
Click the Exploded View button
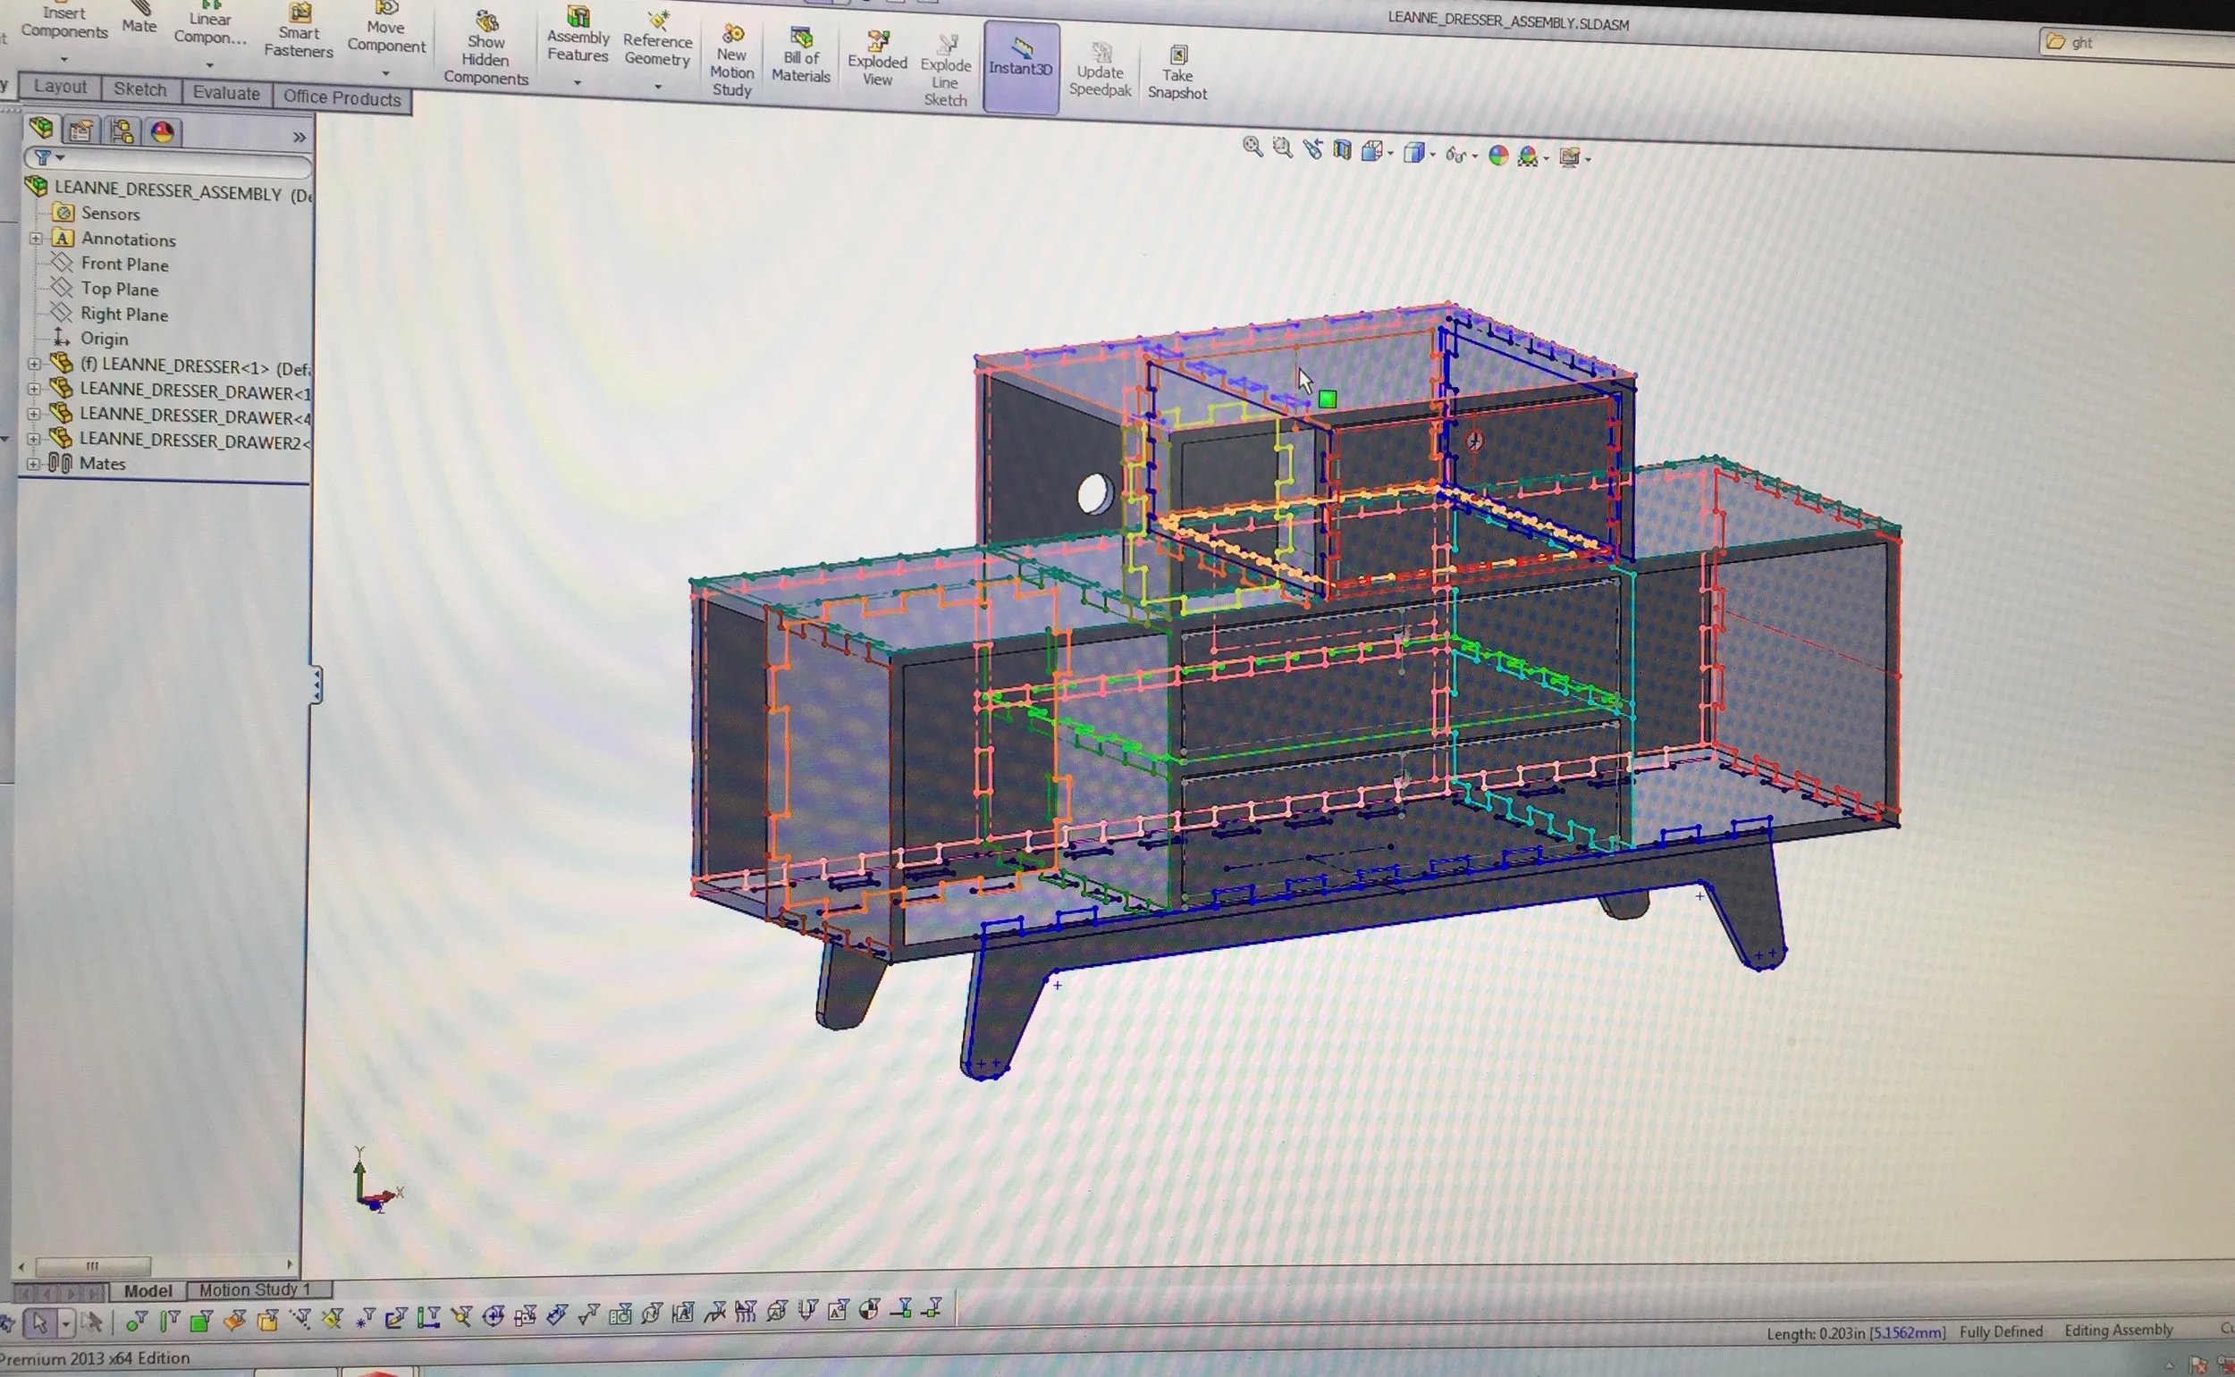(x=877, y=58)
